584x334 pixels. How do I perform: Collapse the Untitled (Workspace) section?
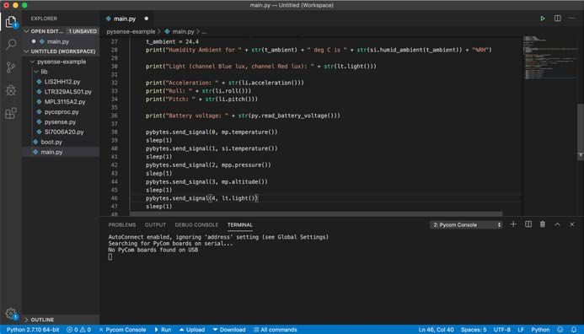coord(61,51)
